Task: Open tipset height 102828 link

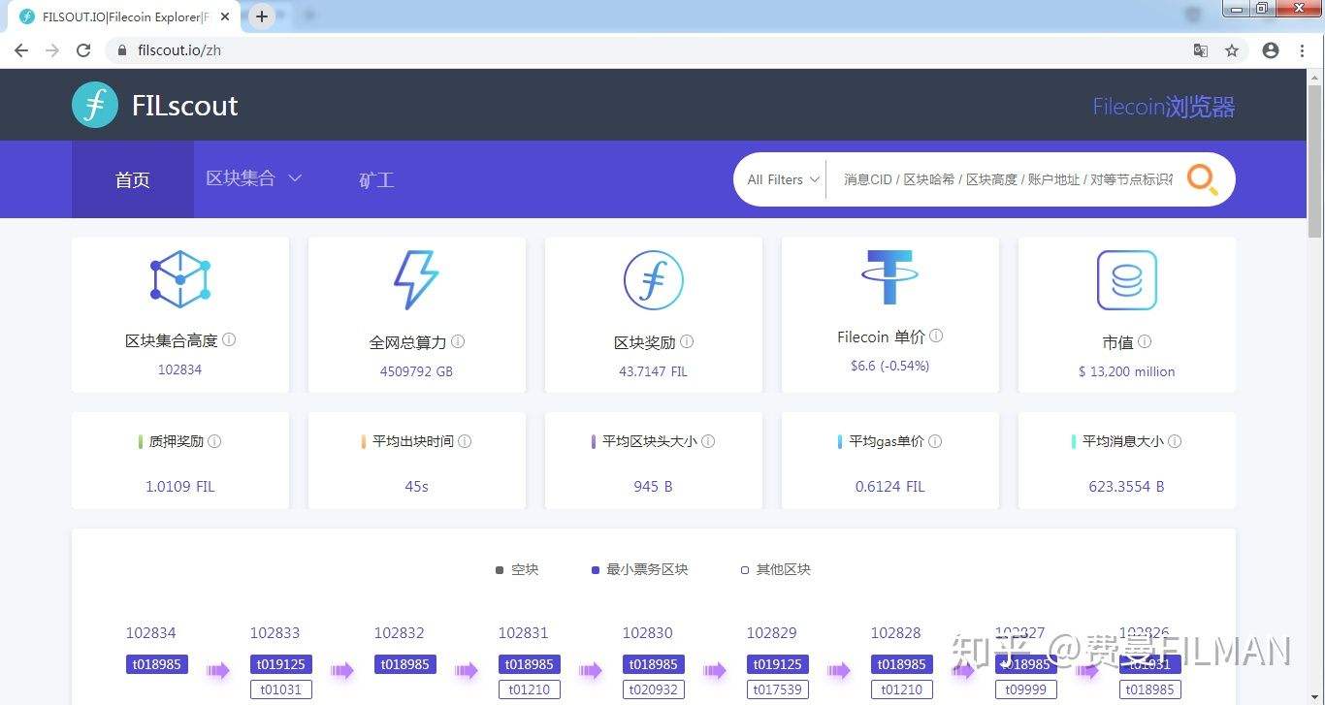Action: pos(896,633)
